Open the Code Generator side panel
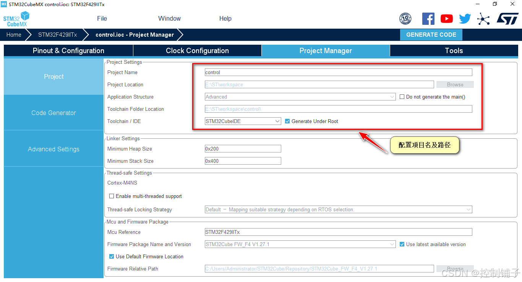Viewport: 522px width, 282px height. tap(53, 113)
